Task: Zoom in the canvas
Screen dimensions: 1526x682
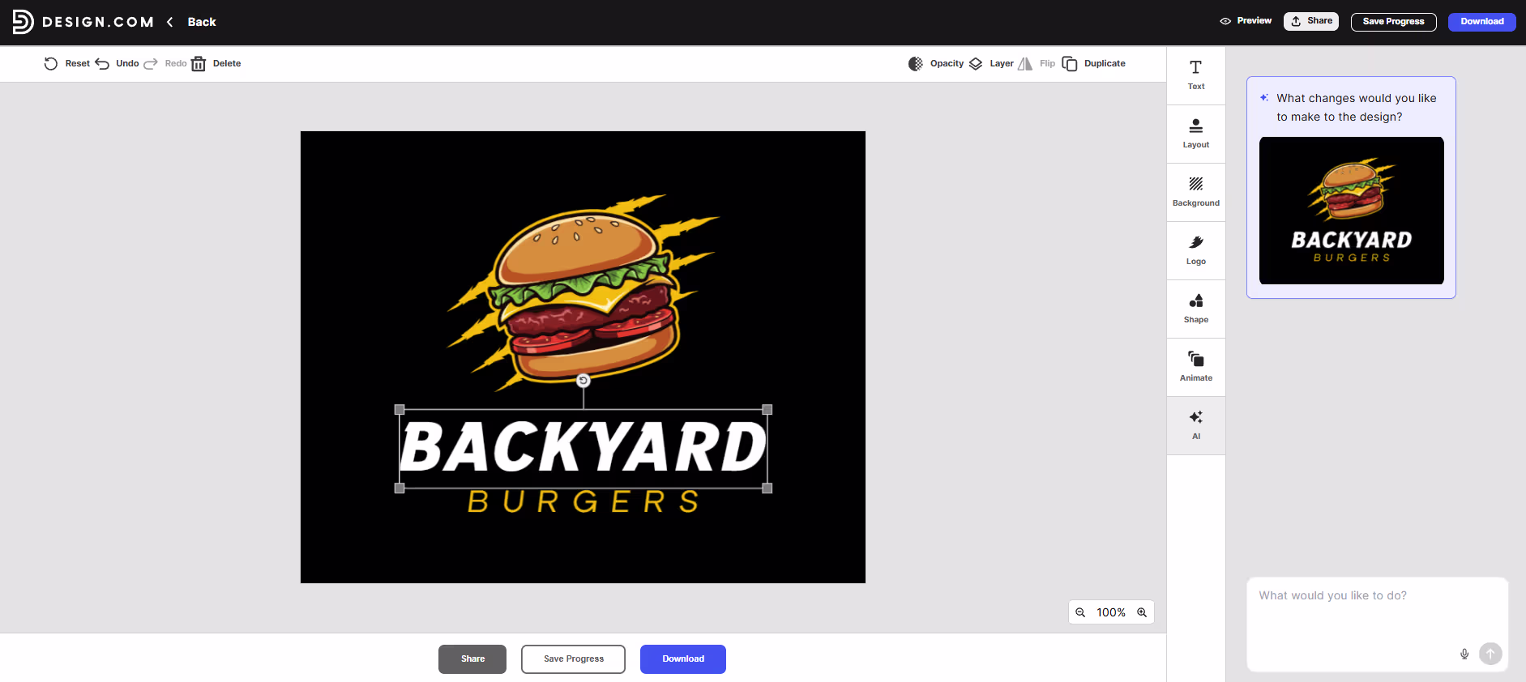Action: click(1142, 612)
